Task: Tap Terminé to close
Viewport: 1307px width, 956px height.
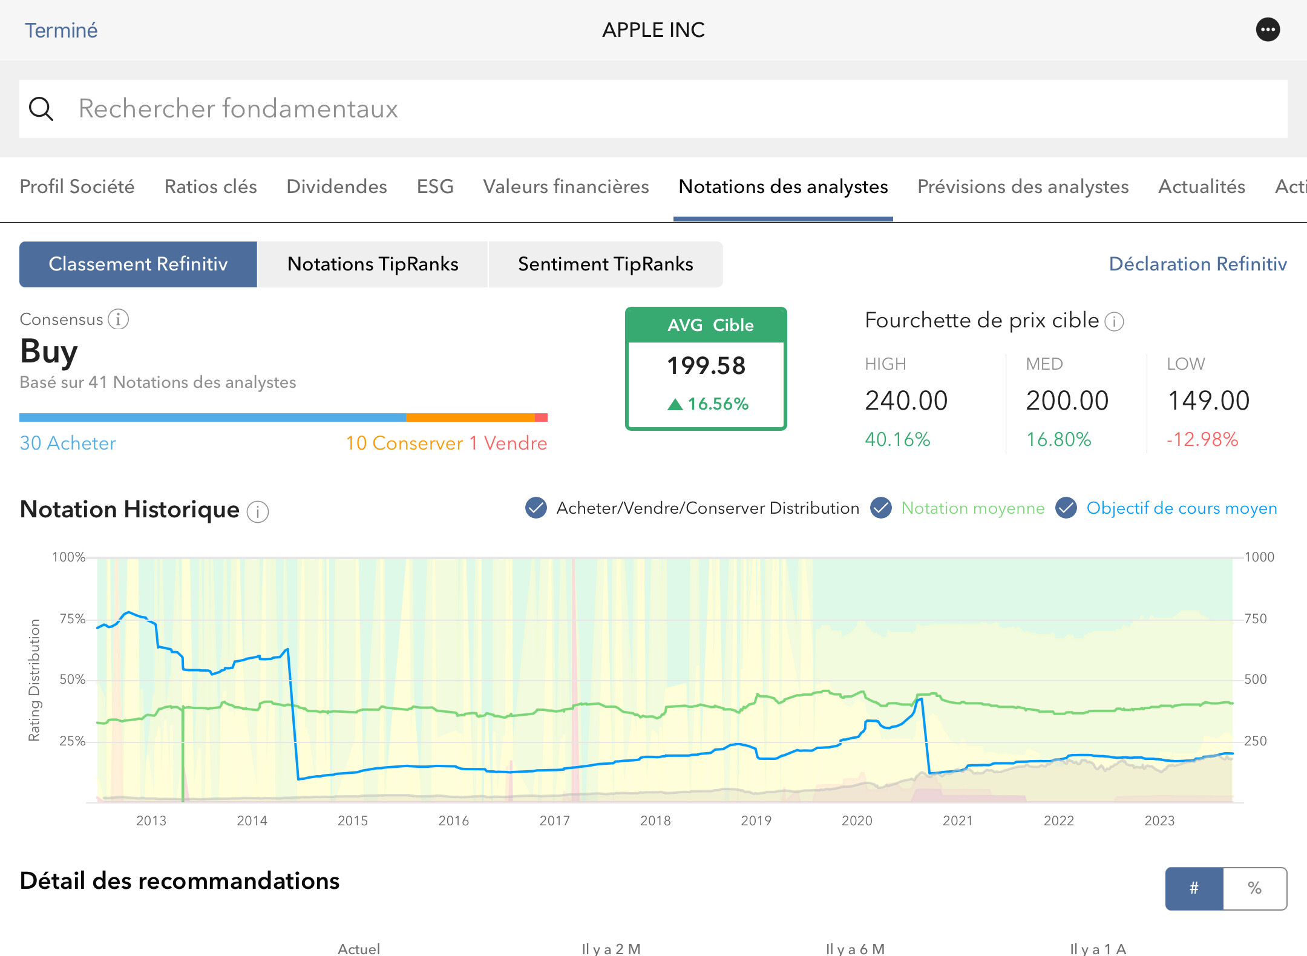Action: 61,30
